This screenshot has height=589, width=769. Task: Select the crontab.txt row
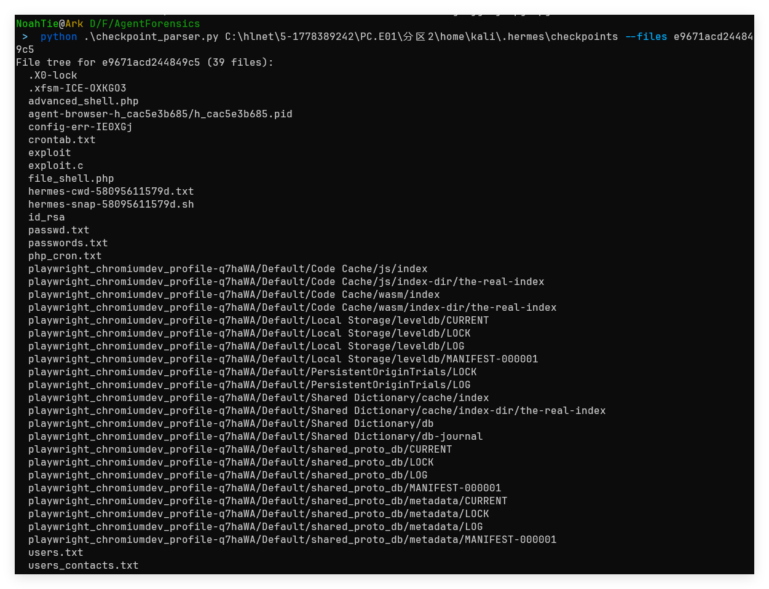coord(62,140)
